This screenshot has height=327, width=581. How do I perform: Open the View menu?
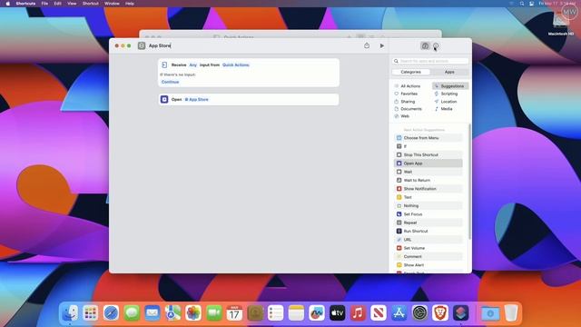pyautogui.click(x=72, y=4)
